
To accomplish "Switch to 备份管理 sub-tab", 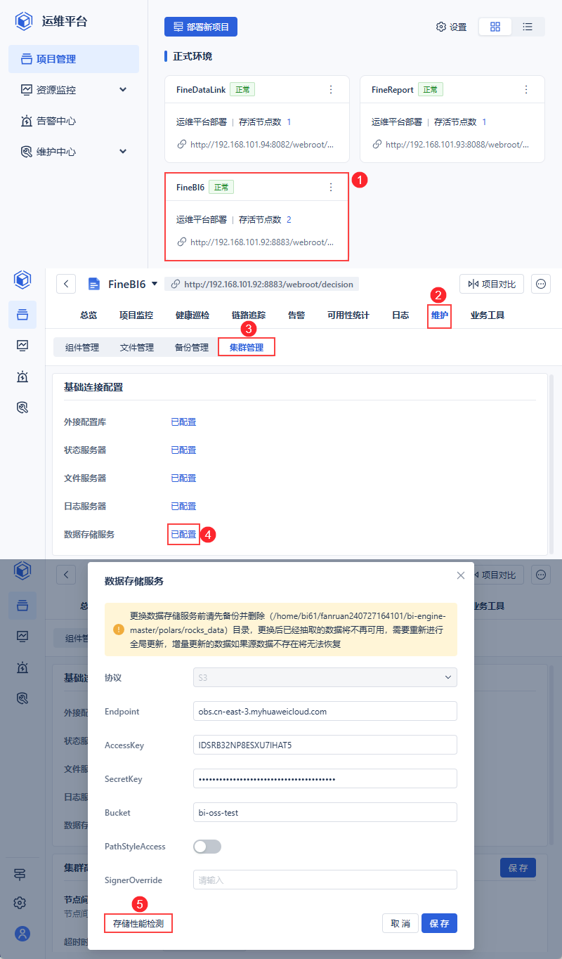I will [192, 347].
